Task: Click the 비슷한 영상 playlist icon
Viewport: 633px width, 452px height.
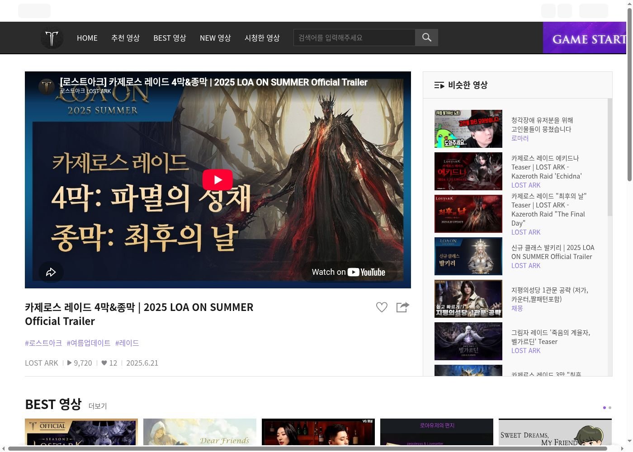Action: click(439, 85)
